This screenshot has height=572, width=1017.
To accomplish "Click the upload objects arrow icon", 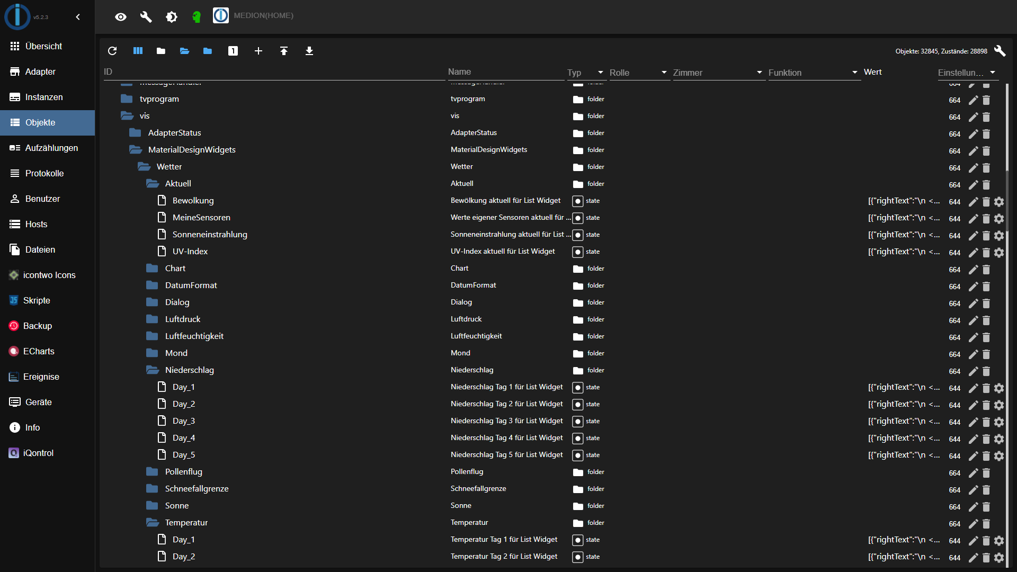I will click(284, 51).
